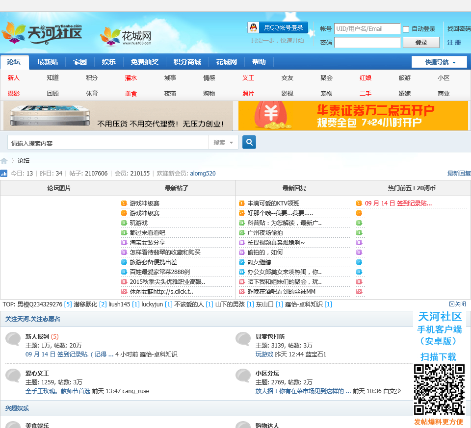Open the 华泰证券 advertisement banner
Screen dimensions: 471x428
(x=353, y=116)
